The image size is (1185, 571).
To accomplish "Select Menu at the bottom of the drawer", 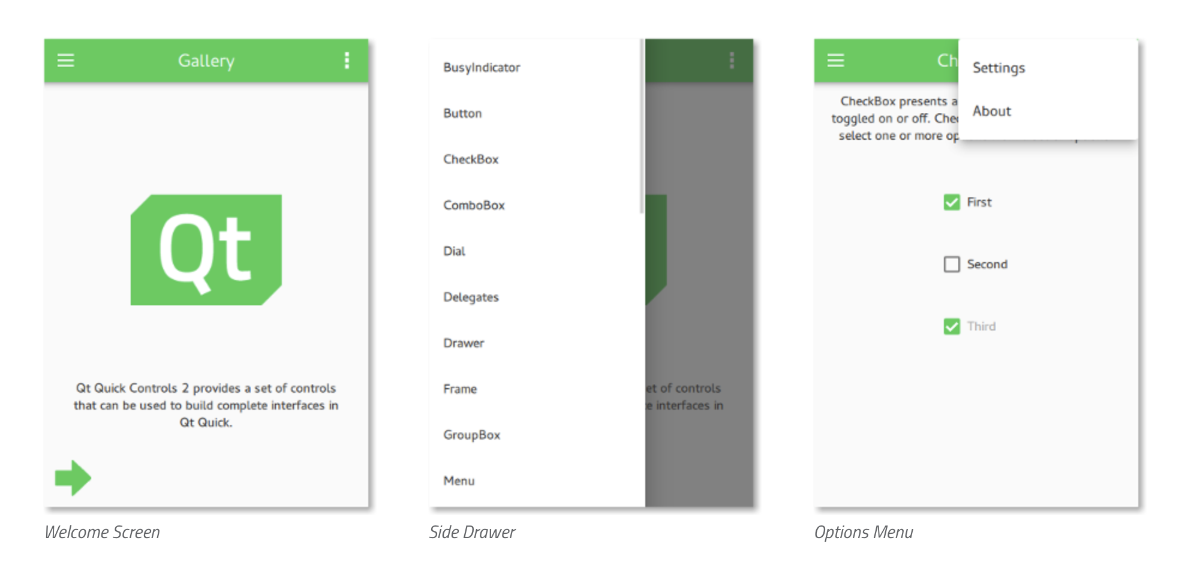I will 459,480.
